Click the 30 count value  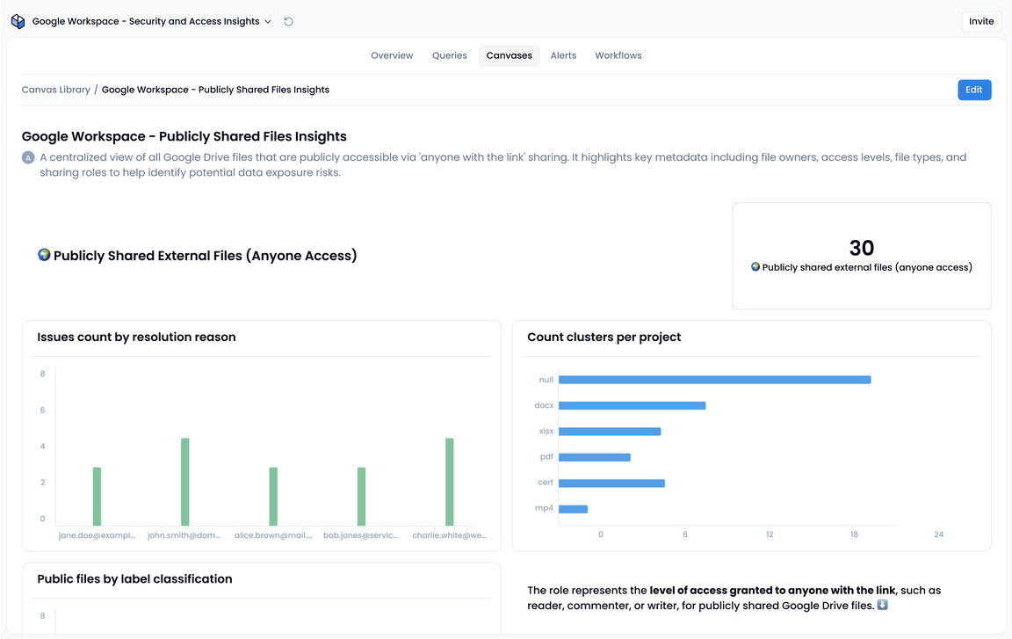[862, 248]
